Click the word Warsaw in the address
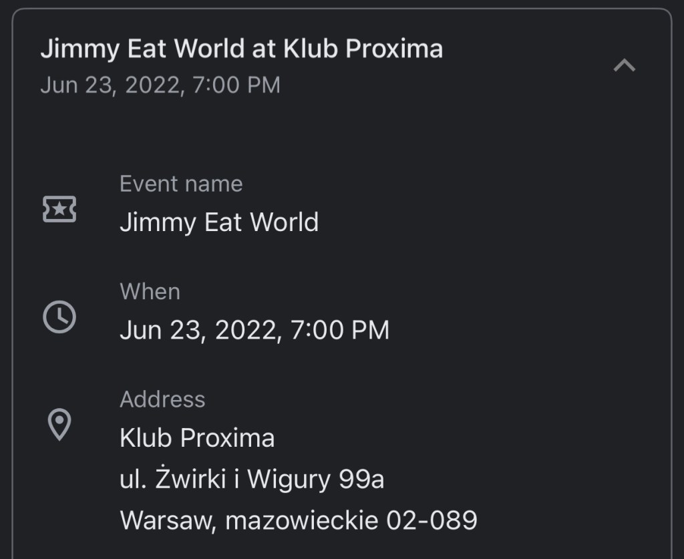Screen dimensions: 684x559 tap(168, 520)
